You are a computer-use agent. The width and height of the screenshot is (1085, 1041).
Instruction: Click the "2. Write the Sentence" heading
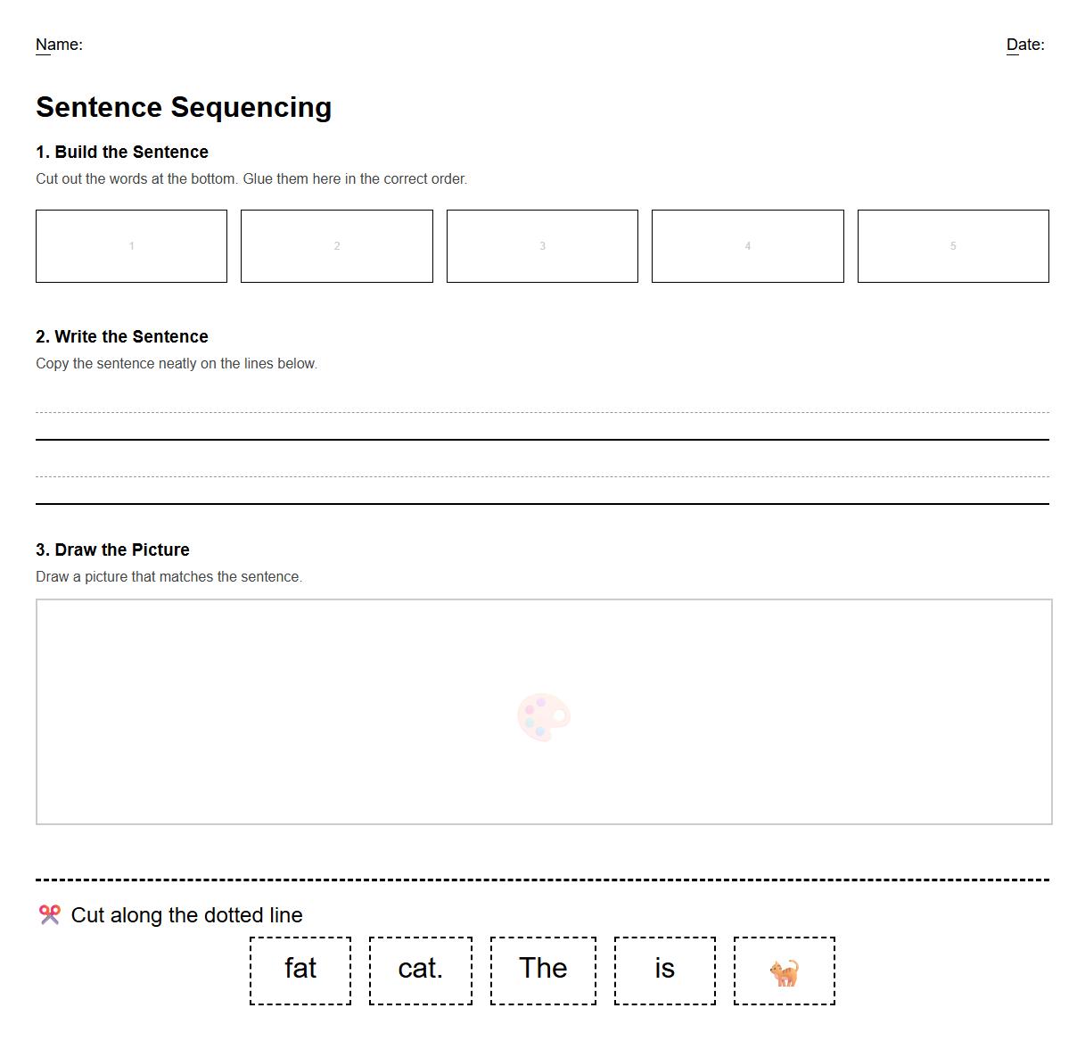(x=122, y=336)
